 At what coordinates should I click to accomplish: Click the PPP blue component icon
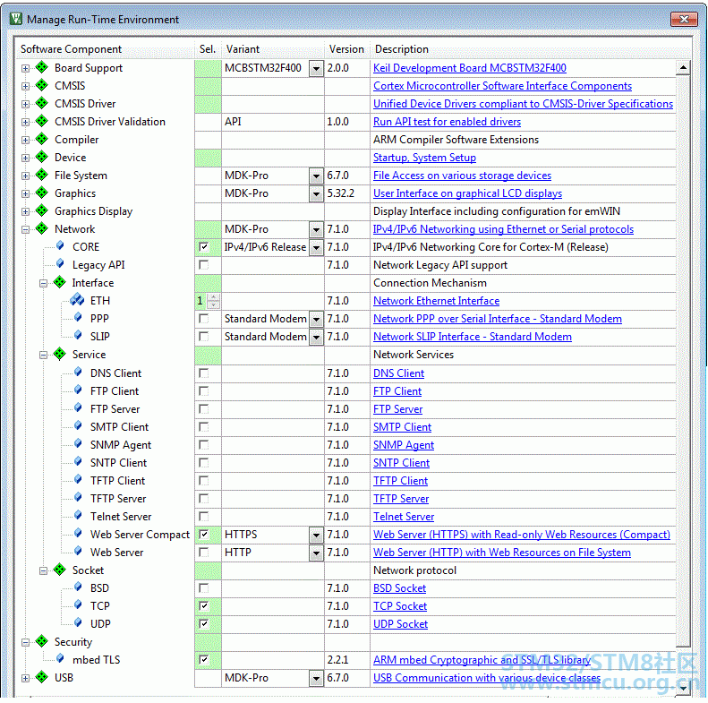point(78,317)
